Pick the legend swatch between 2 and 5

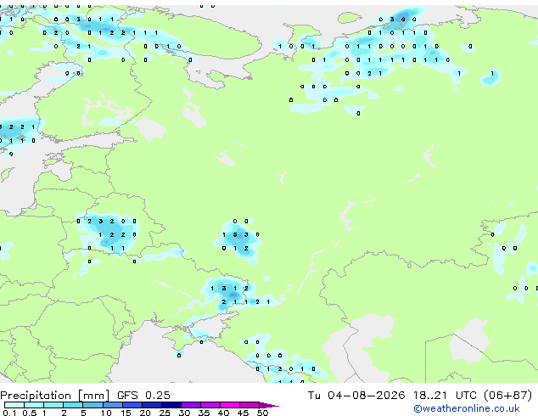73,405
